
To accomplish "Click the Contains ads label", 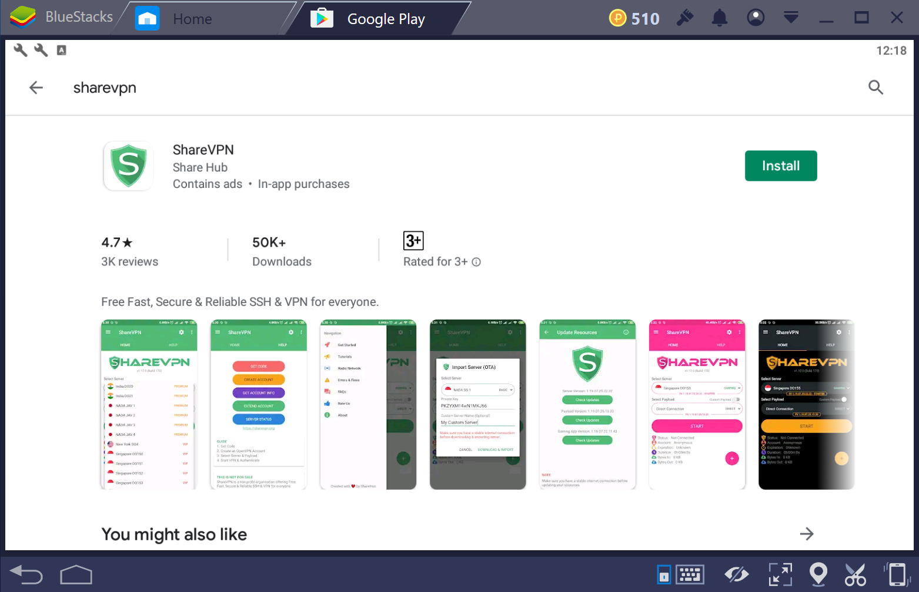I will tap(208, 184).
